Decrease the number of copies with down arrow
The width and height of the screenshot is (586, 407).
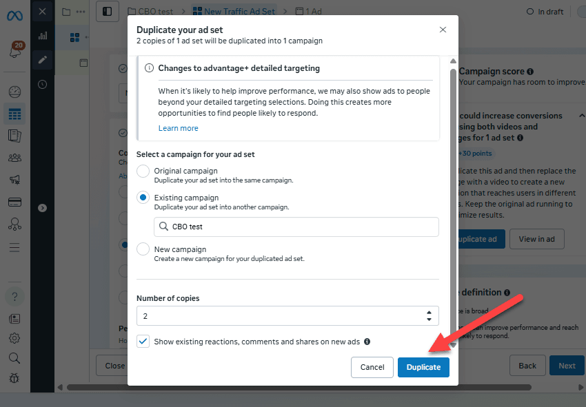tap(429, 320)
